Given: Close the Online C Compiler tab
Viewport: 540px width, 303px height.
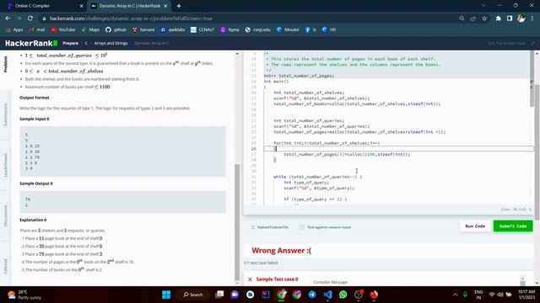Looking at the screenshot, I should click(81, 6).
